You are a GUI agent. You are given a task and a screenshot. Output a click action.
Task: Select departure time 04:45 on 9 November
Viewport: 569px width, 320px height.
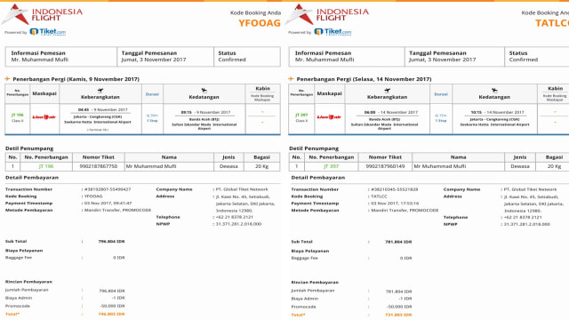pos(84,109)
